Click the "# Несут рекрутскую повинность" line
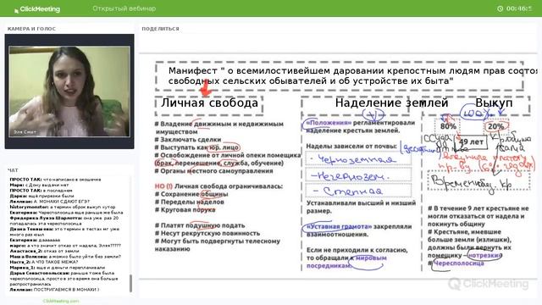This screenshot has height=305, width=542. tap(207, 234)
